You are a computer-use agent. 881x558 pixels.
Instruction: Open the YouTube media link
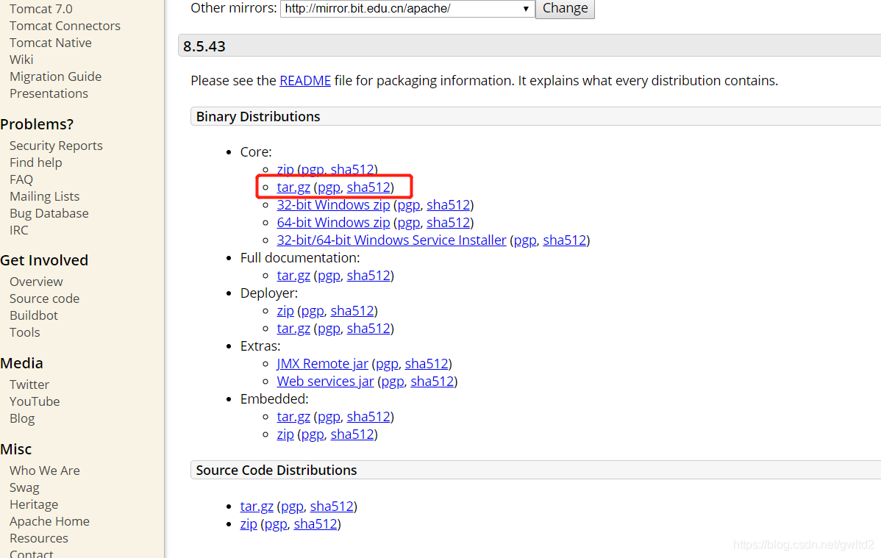coord(35,401)
